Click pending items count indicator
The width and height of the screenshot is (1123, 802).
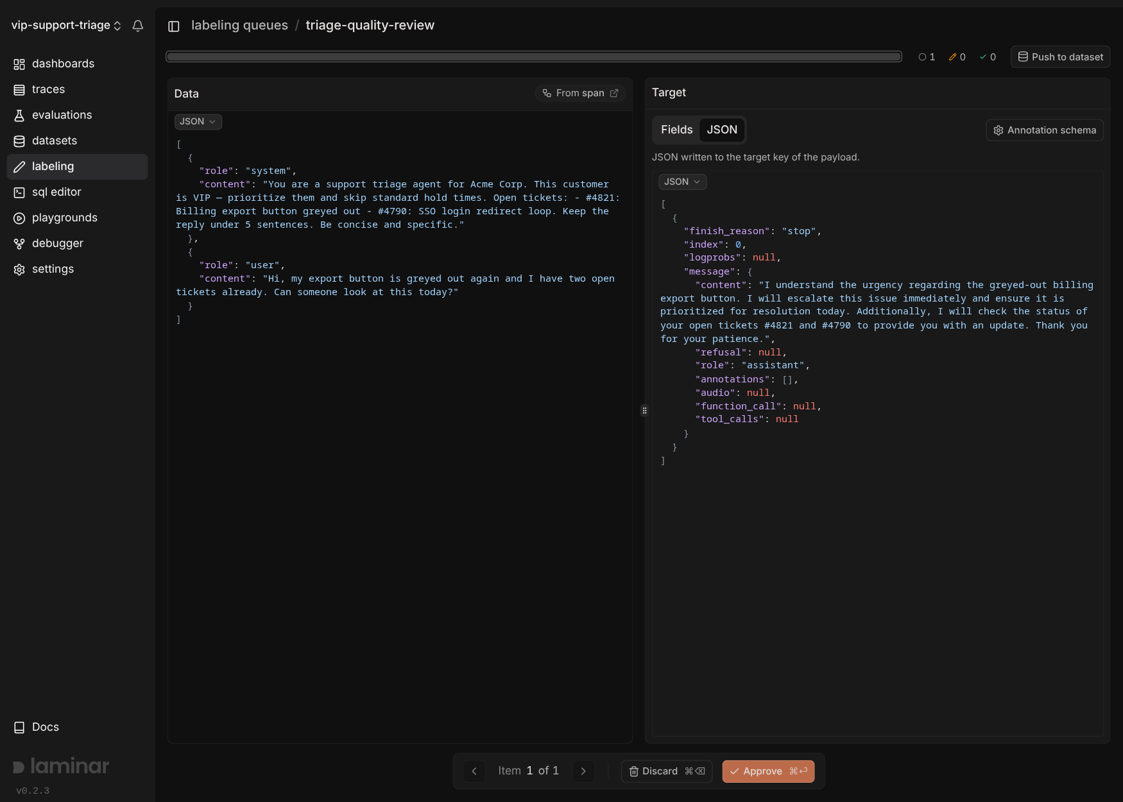[927, 57]
